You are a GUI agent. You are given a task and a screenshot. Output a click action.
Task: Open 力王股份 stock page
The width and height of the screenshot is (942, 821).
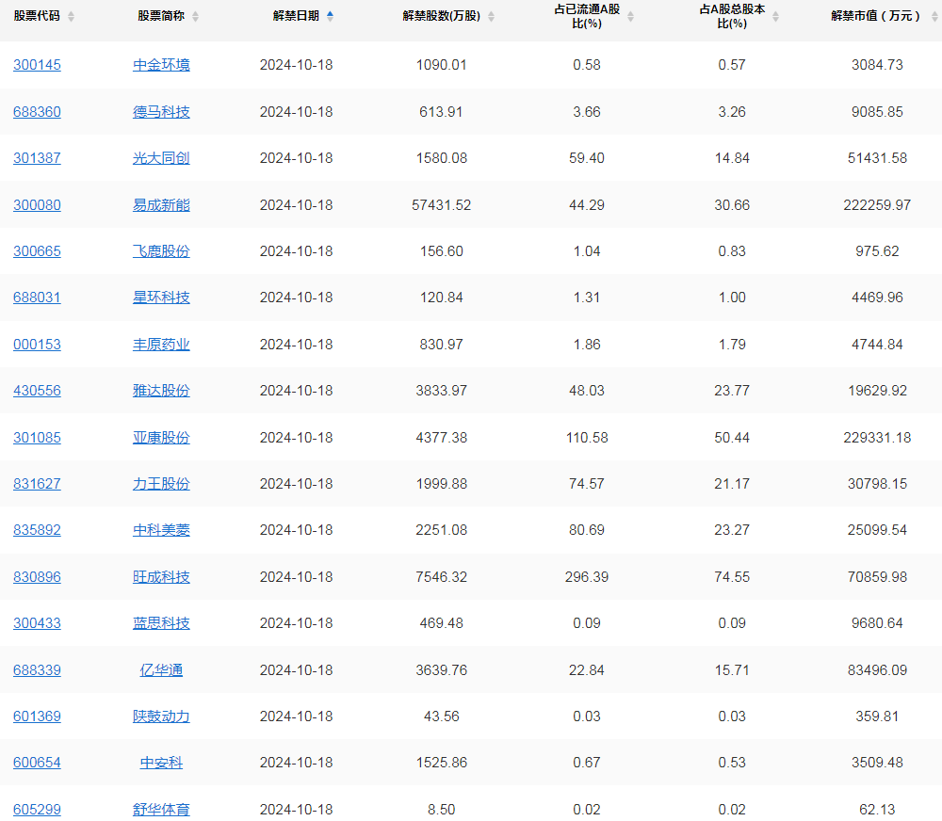tap(161, 484)
